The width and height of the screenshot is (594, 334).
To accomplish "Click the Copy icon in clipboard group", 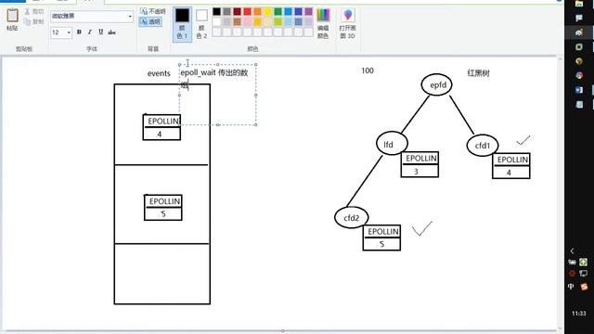I will pos(27,22).
